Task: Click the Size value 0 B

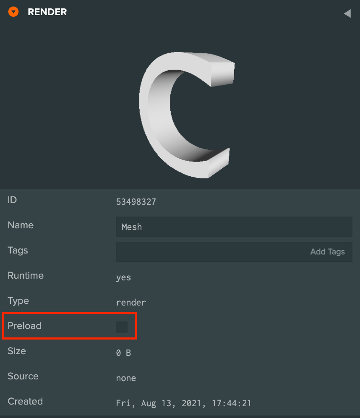Action: click(x=123, y=353)
